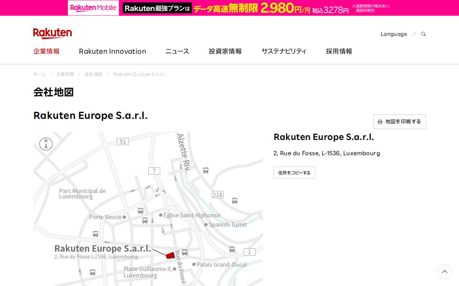
Task: Click the Place Guillaume II map label
Action: (x=148, y=272)
